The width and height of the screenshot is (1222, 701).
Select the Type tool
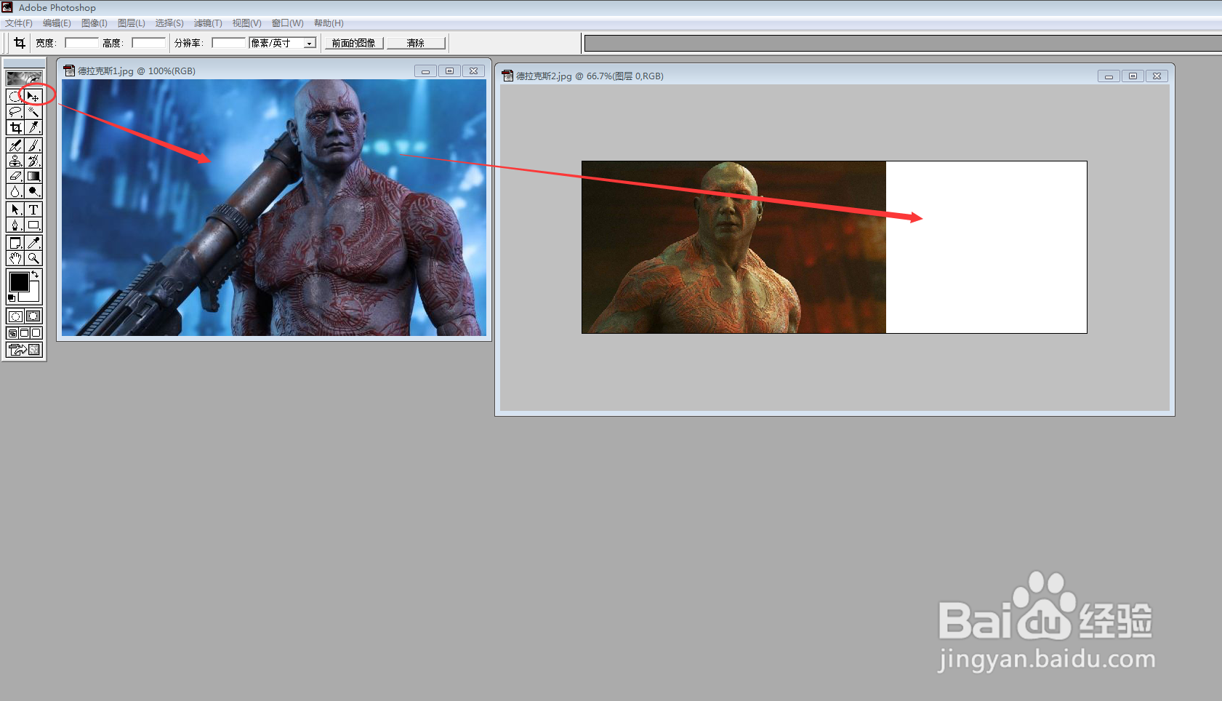click(x=33, y=209)
